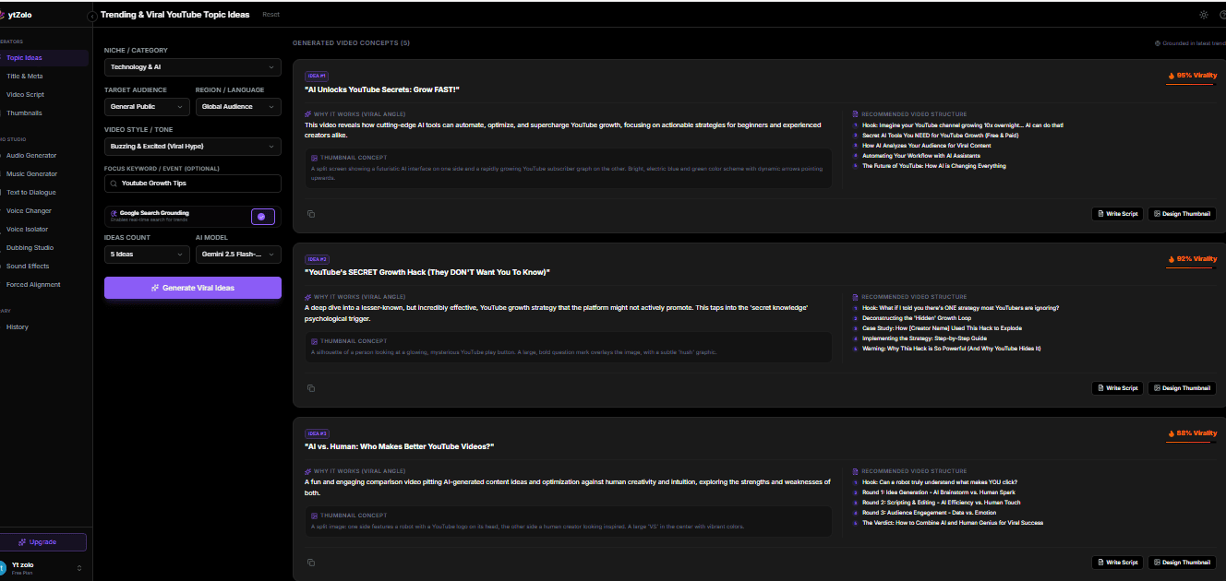Click the 95% Virality progress bar
The image size is (1226, 581).
pos(1191,85)
